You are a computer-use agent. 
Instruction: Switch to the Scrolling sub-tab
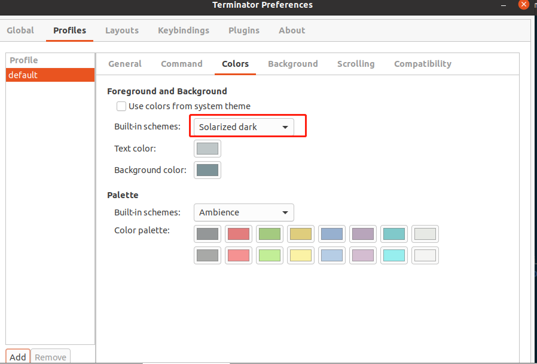pos(356,64)
